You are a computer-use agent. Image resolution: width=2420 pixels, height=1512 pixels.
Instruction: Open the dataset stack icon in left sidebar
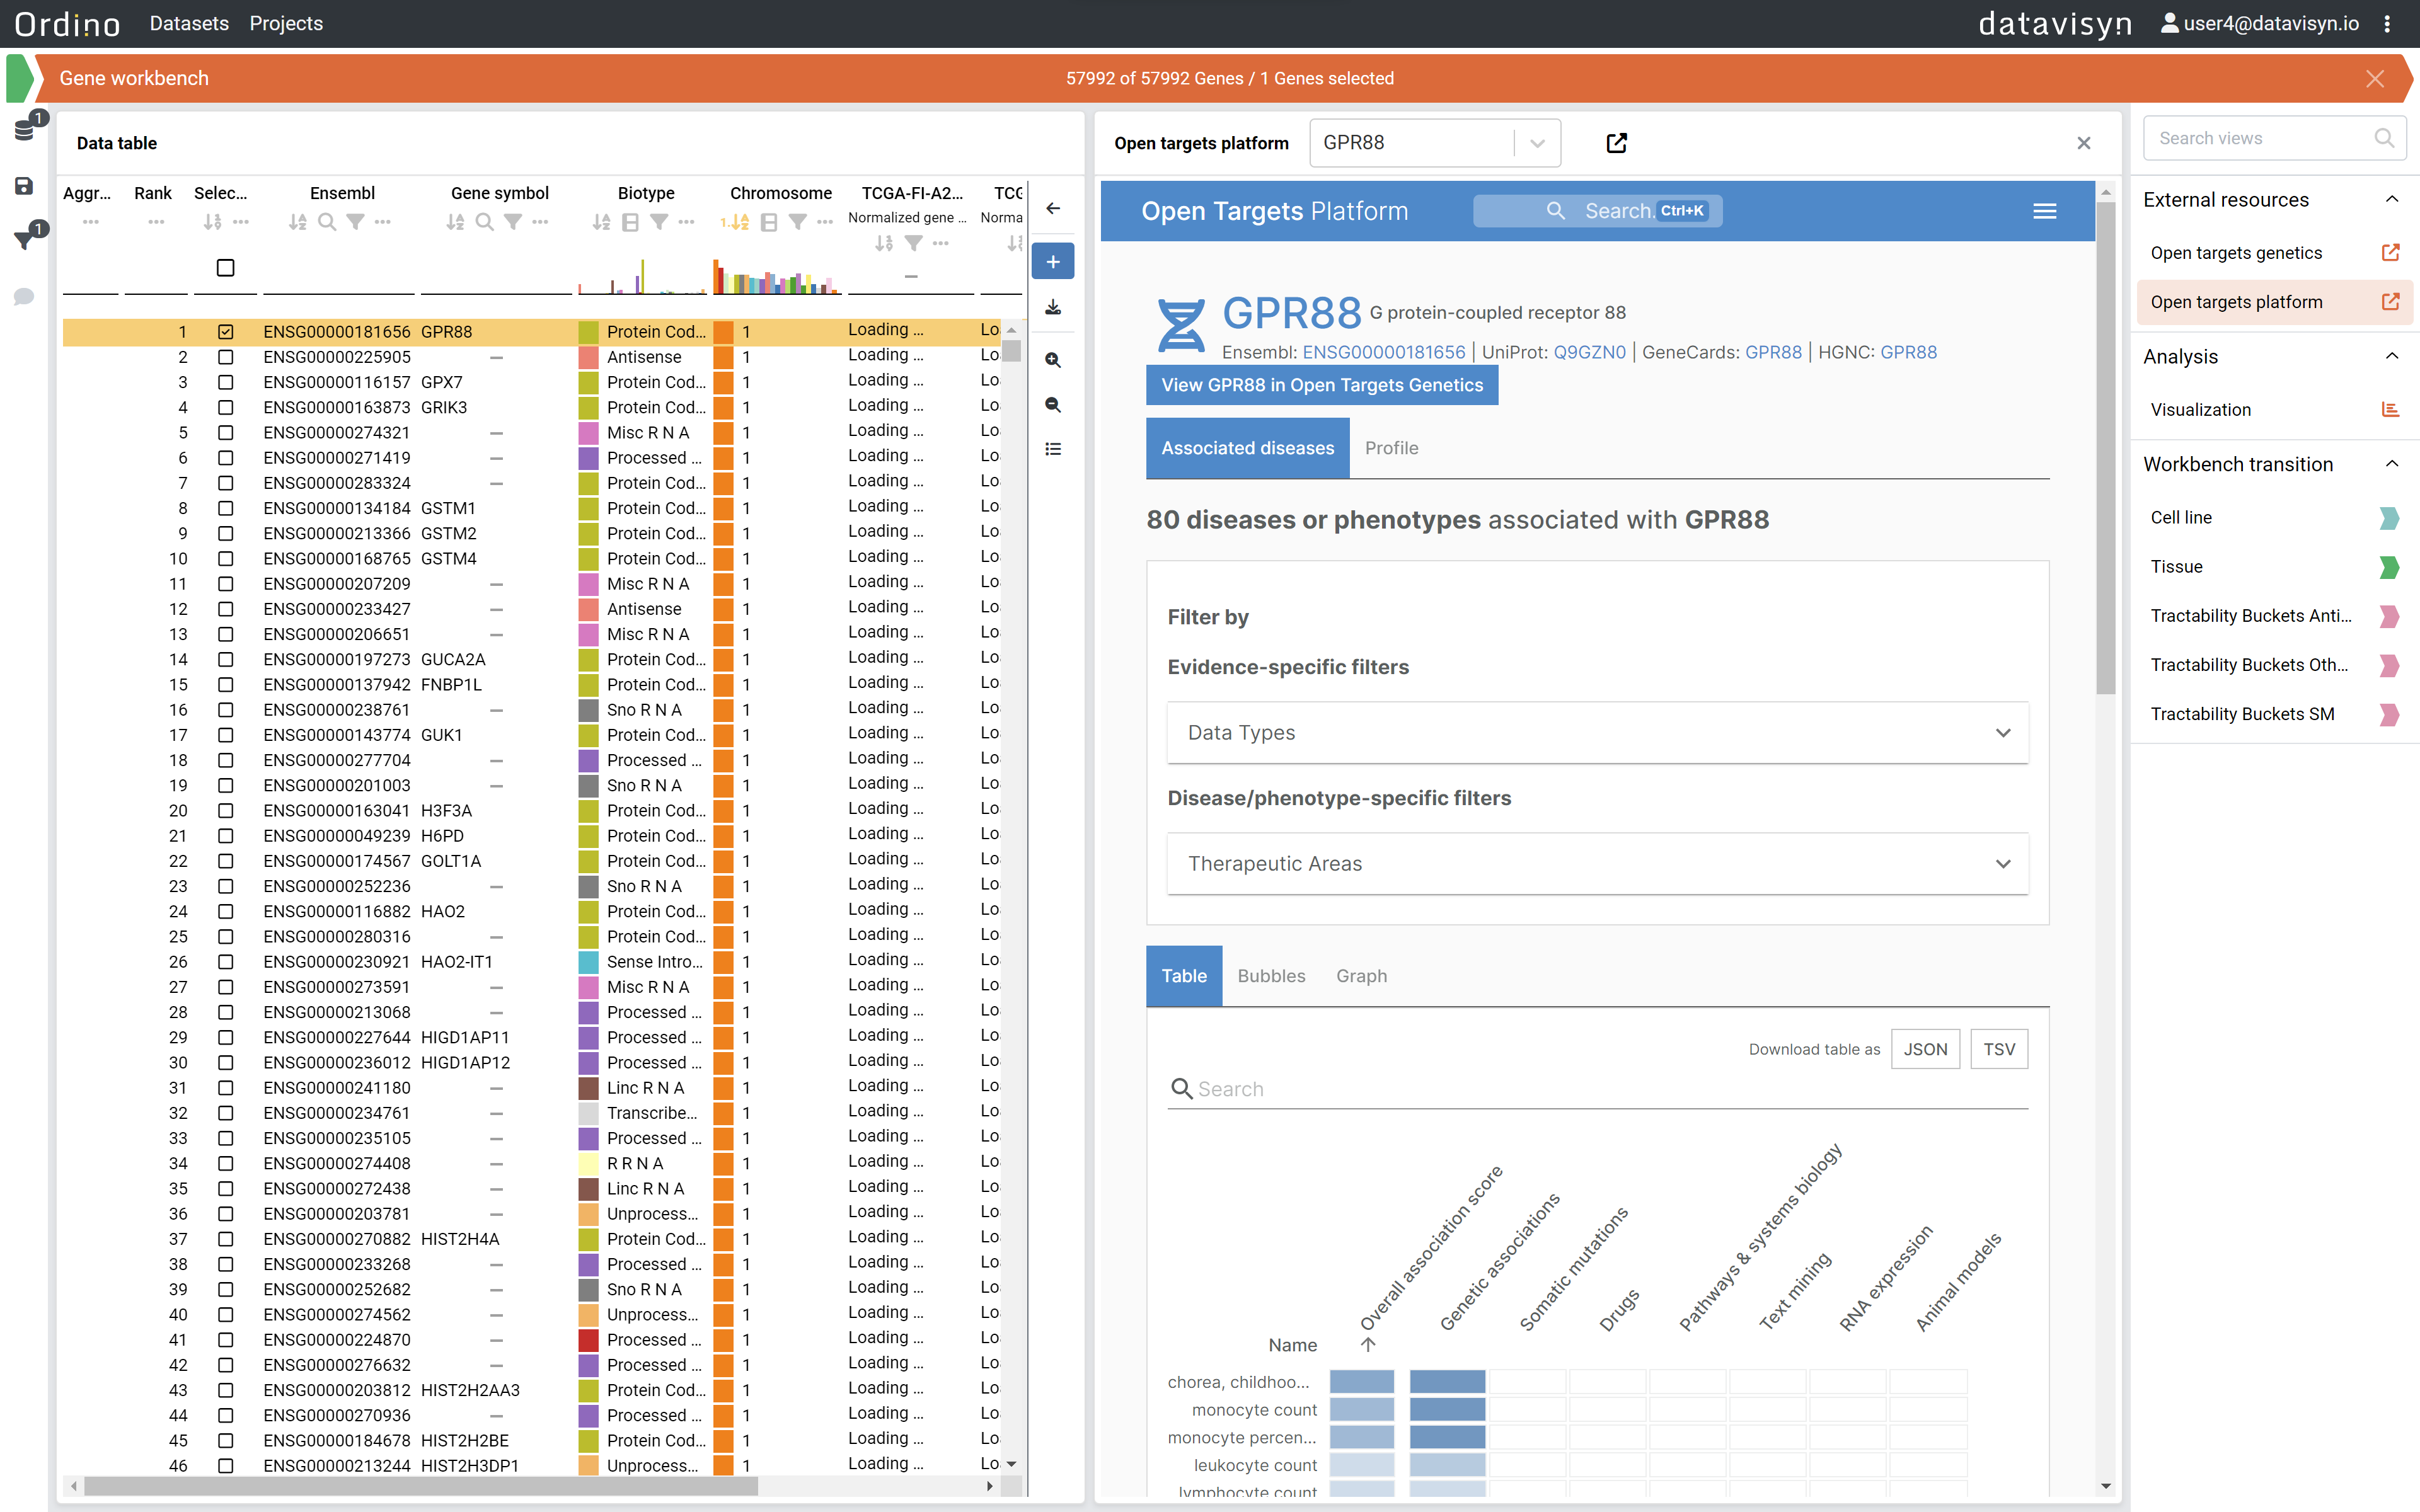coord(25,131)
